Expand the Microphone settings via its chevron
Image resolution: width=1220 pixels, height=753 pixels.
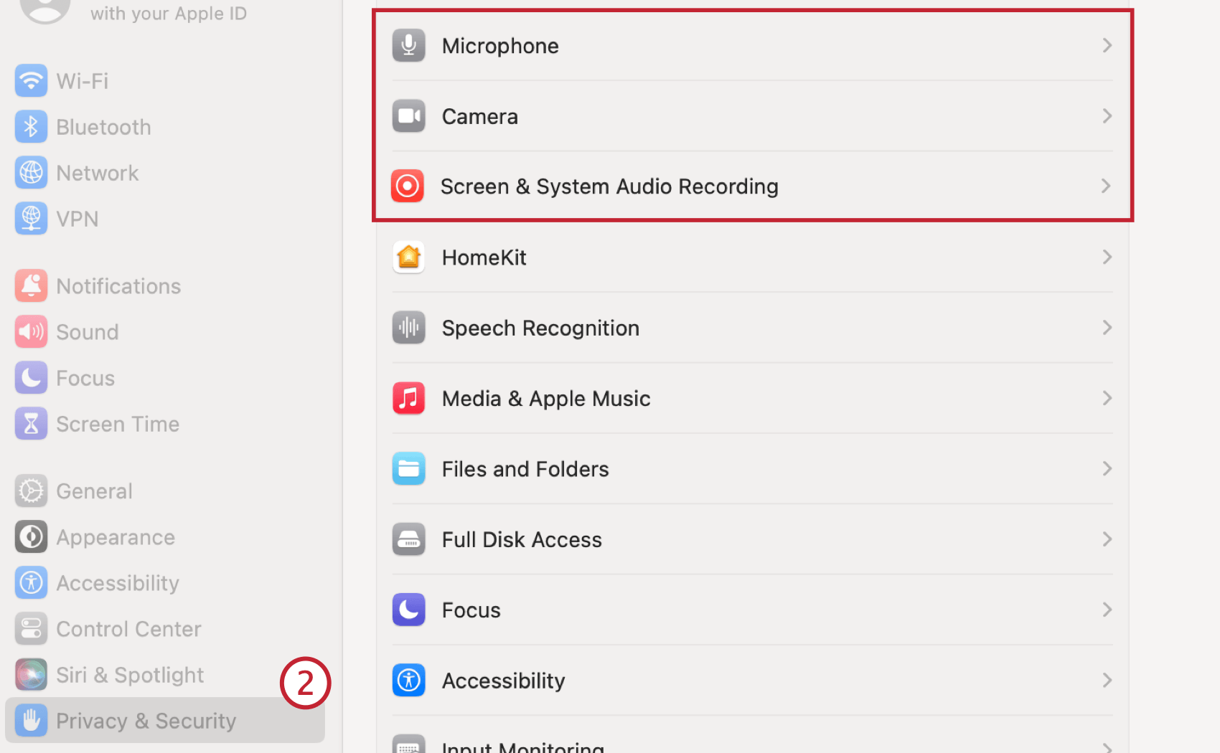1107,45
